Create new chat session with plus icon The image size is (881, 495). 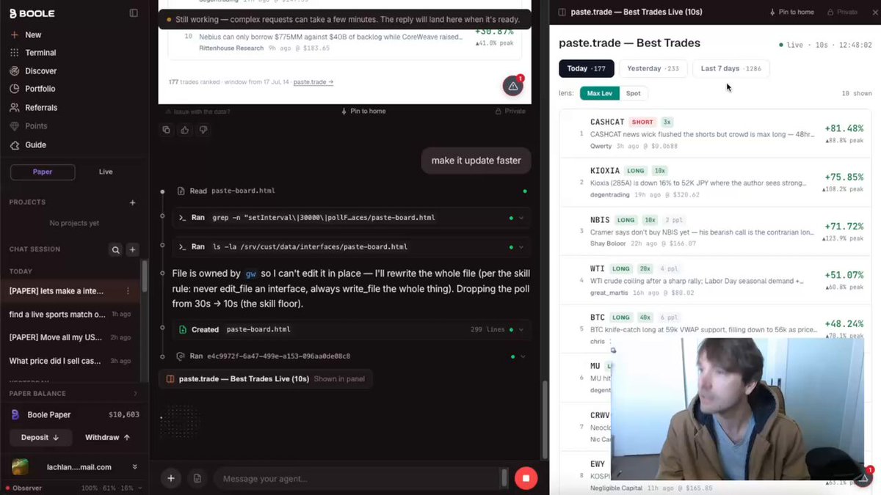(133, 250)
